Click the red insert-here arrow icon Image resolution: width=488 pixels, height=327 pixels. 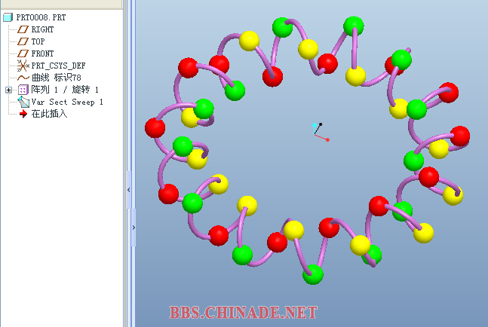point(23,114)
